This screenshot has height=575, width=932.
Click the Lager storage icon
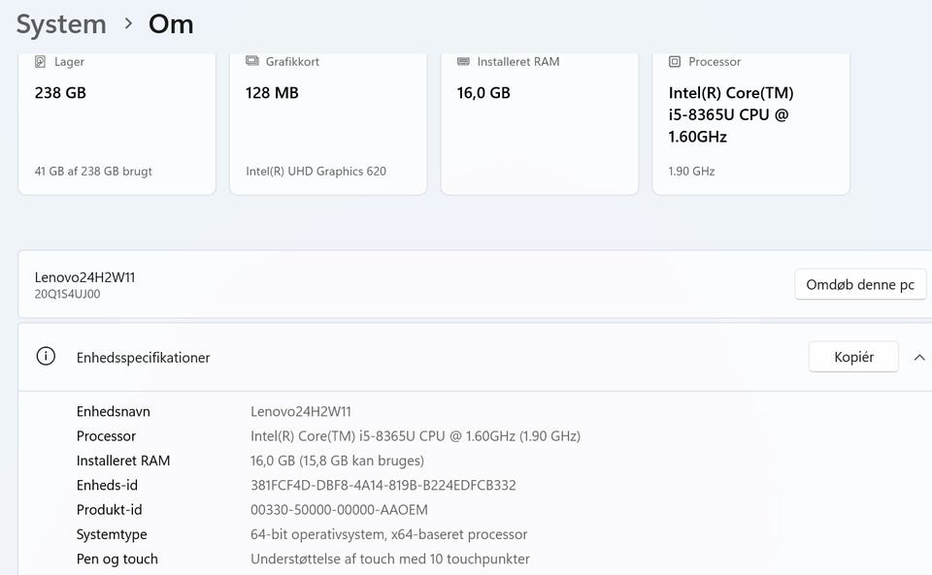(x=41, y=62)
